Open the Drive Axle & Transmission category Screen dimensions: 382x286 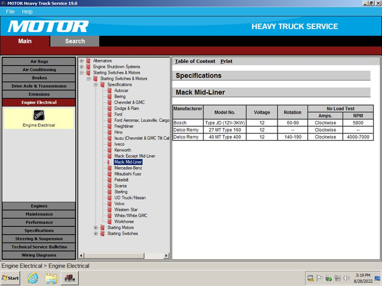(x=39, y=86)
